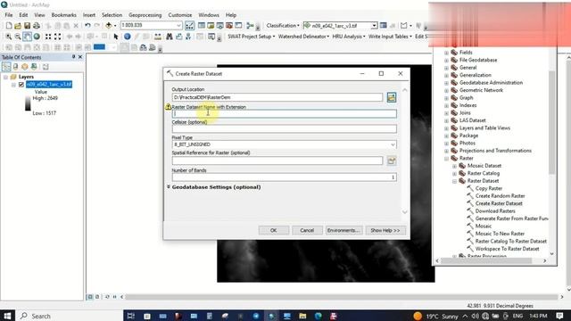Click Cancel in Create Raster Dataset dialog
Screen dimensions: 571x321
(307, 230)
